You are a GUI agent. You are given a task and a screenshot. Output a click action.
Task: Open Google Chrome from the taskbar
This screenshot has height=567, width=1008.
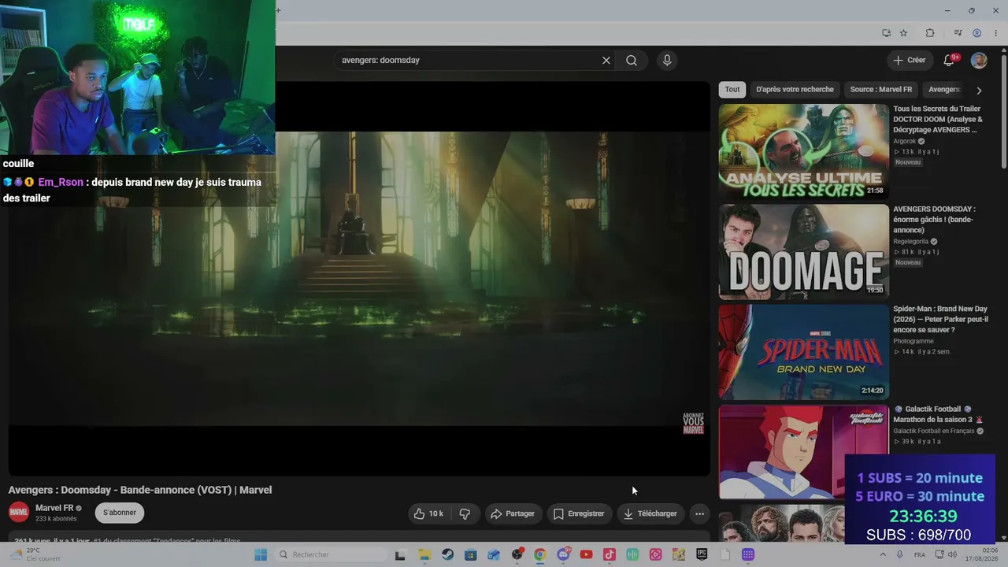[539, 554]
